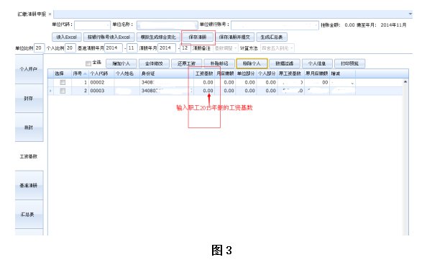Open 打印预览 print preview

(x=349, y=63)
